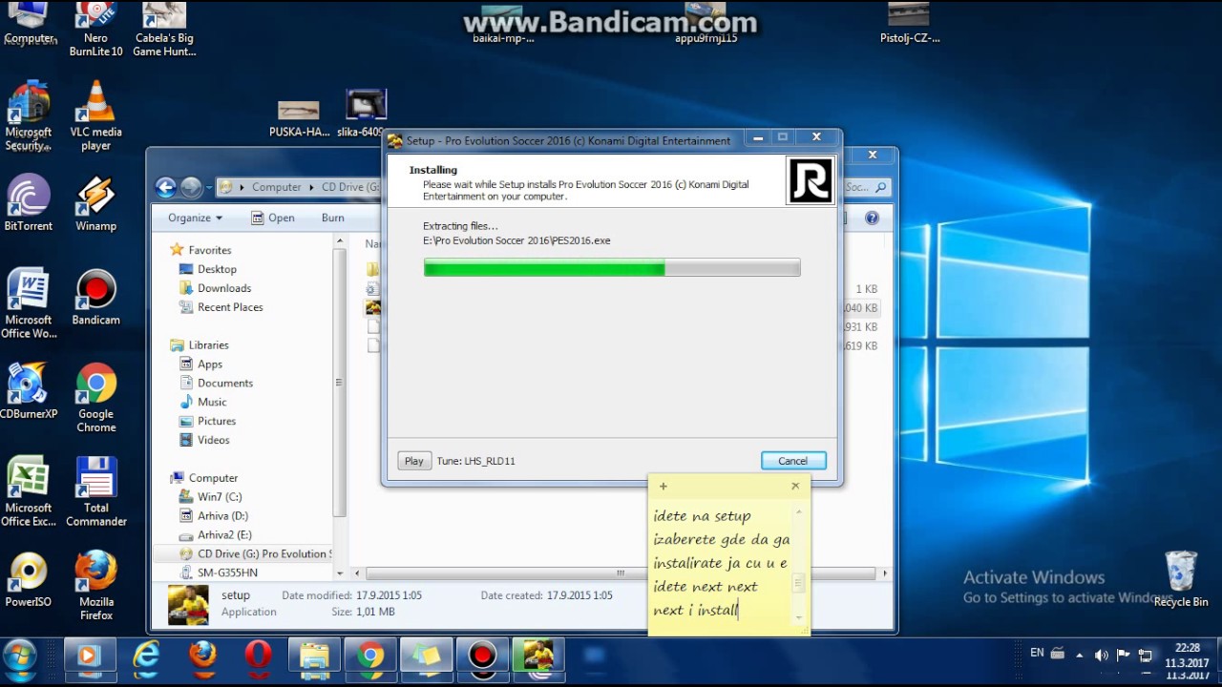Click Computer in the address bar breadcrumb
Image resolution: width=1222 pixels, height=687 pixels.
(x=276, y=187)
